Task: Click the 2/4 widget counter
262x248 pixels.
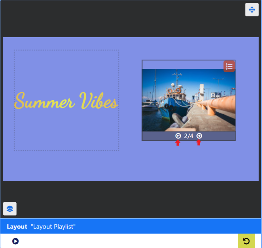Action: click(x=189, y=136)
